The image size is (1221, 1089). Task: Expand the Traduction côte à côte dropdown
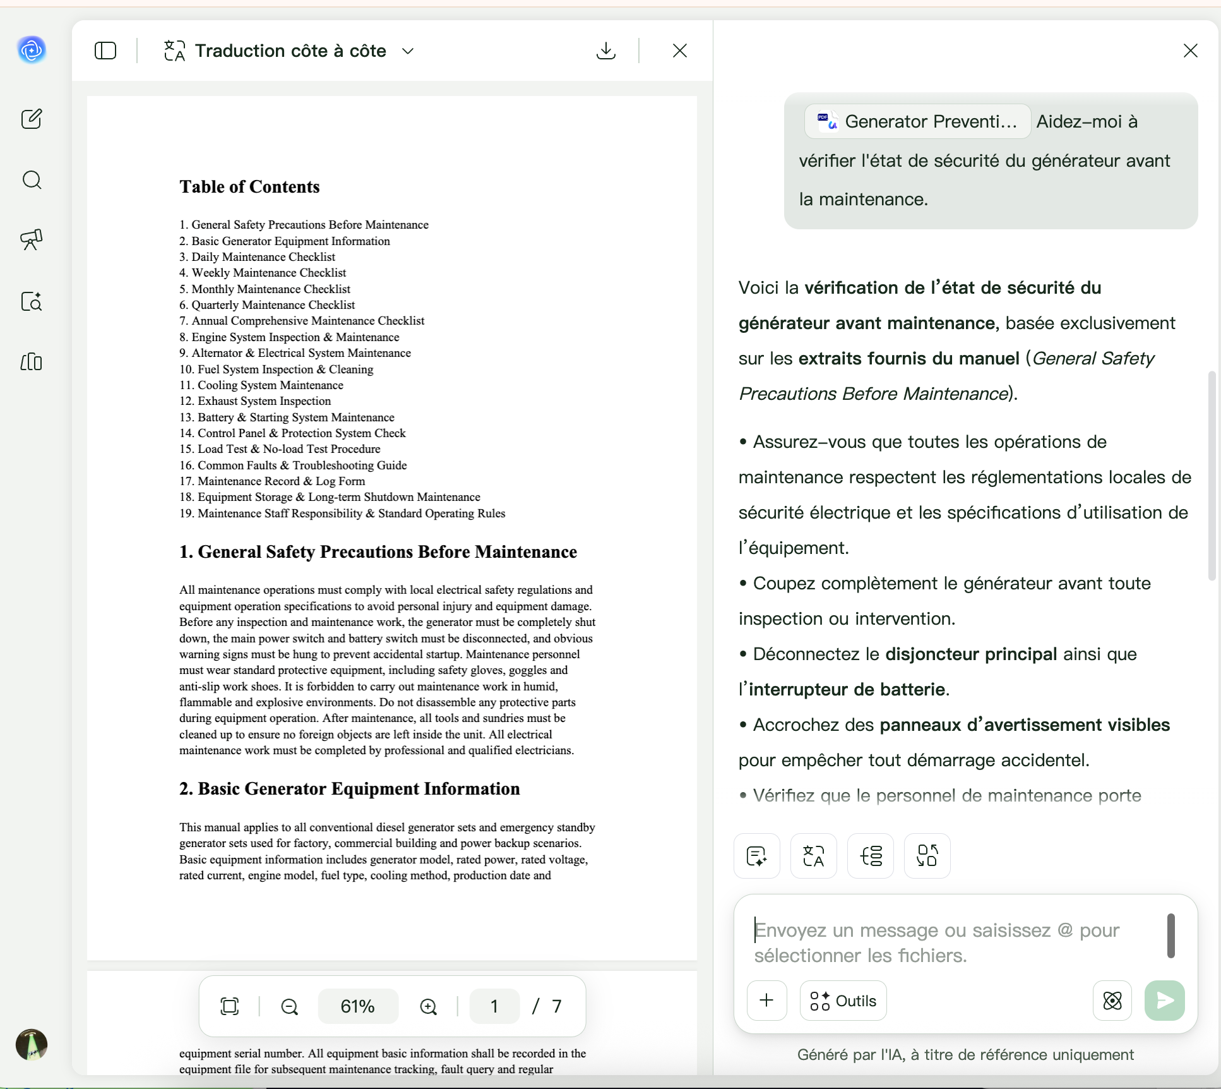[x=408, y=51]
